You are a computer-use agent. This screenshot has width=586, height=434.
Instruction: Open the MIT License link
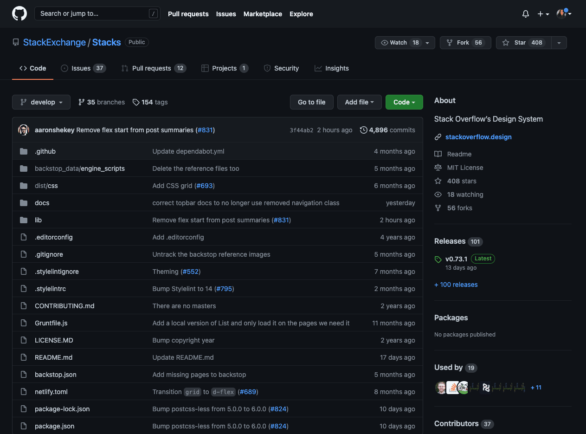pos(459,168)
